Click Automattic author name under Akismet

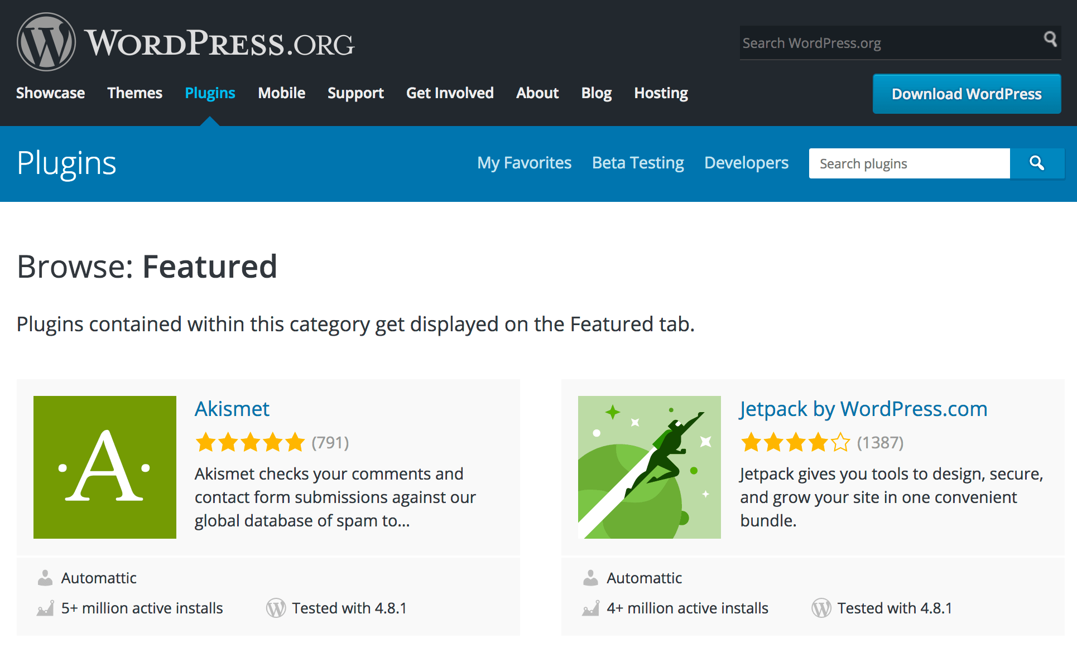click(x=99, y=578)
